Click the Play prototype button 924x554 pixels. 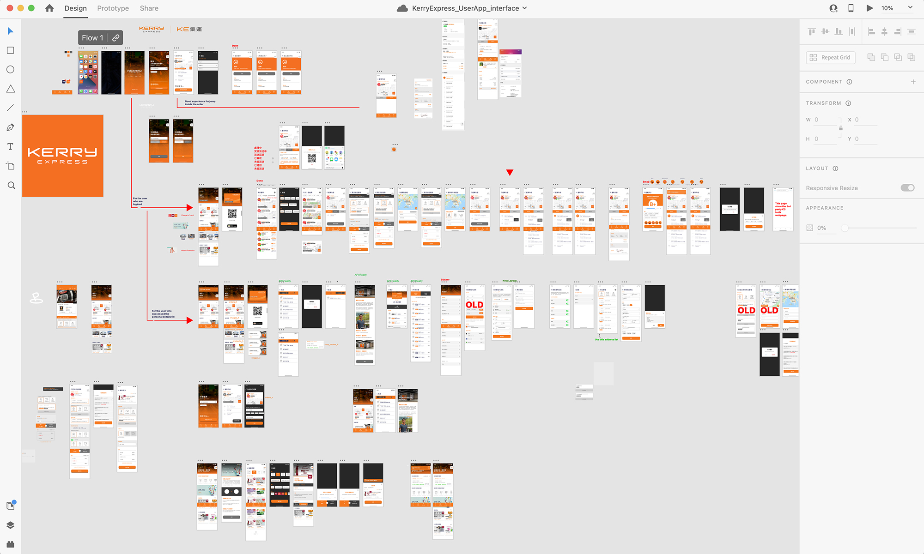(869, 8)
